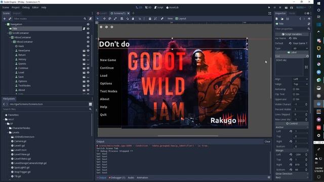The height and width of the screenshot is (182, 324).
Task: Toggle visibility of HBoxContainer node
Action: point(88,37)
